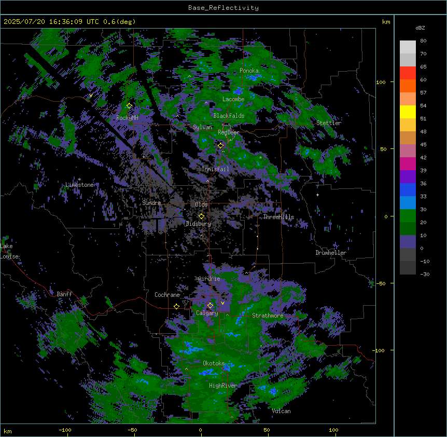Viewport: 447px width, 437px height.
Task: Click the 57 value on dBZ legend
Action: (423, 93)
